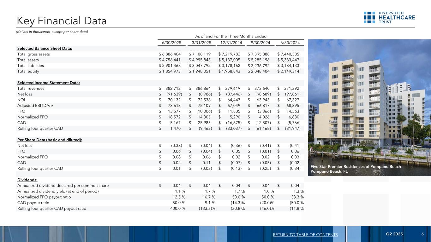Click the Total liabilities row label
The image size is (431, 242).
tap(31, 66)
